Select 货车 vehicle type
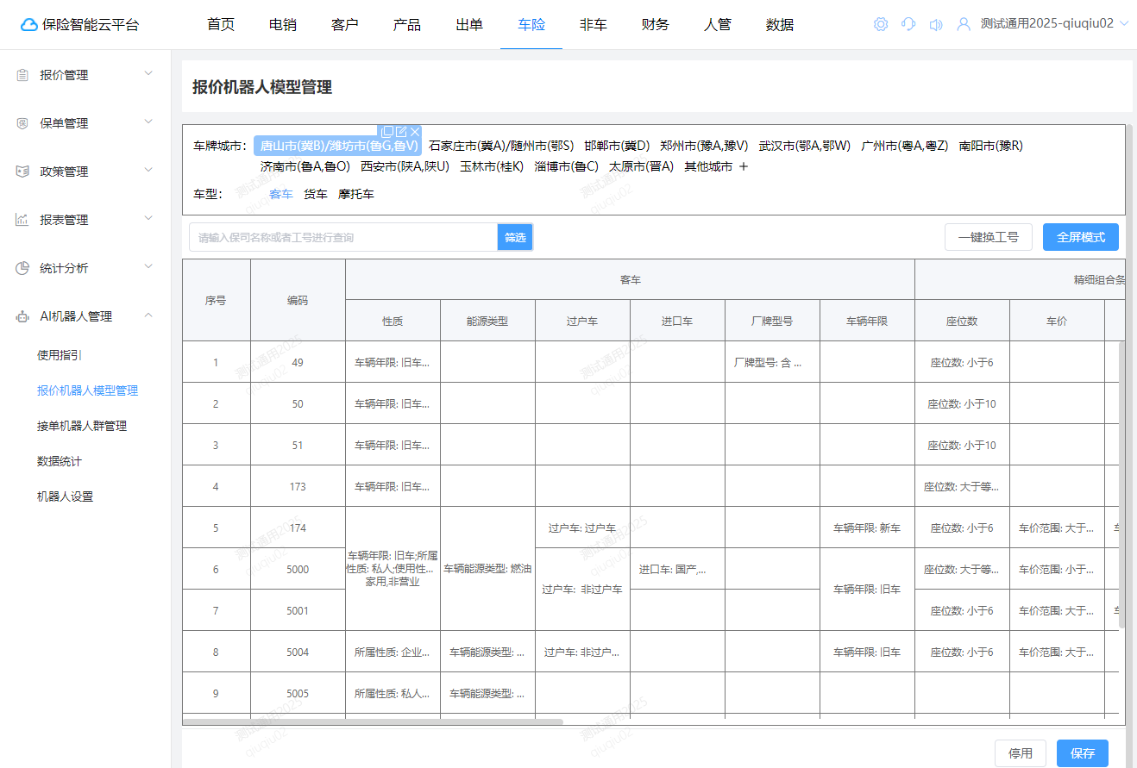This screenshot has height=768, width=1137. coord(316,195)
